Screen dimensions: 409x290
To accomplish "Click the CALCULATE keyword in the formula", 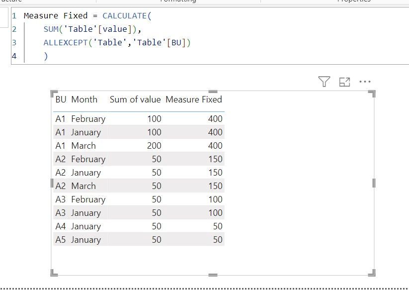I will coord(124,15).
